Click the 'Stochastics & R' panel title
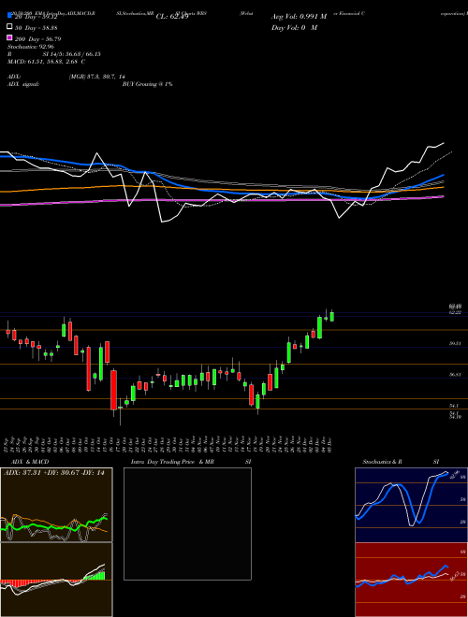Viewport: 468px width, 617px height. point(382,462)
